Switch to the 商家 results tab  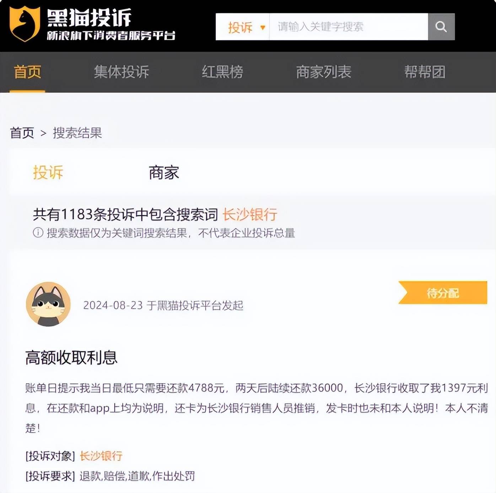click(x=164, y=173)
